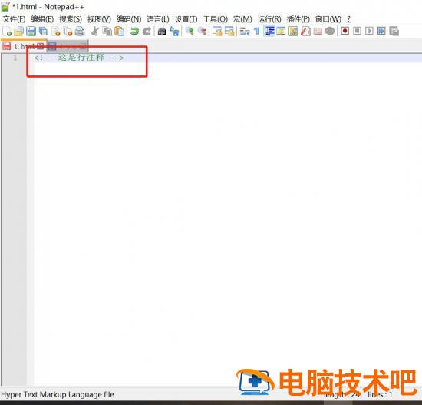The height and width of the screenshot is (405, 422).
Task: Open the 插件(P) menu
Action: [x=298, y=19]
